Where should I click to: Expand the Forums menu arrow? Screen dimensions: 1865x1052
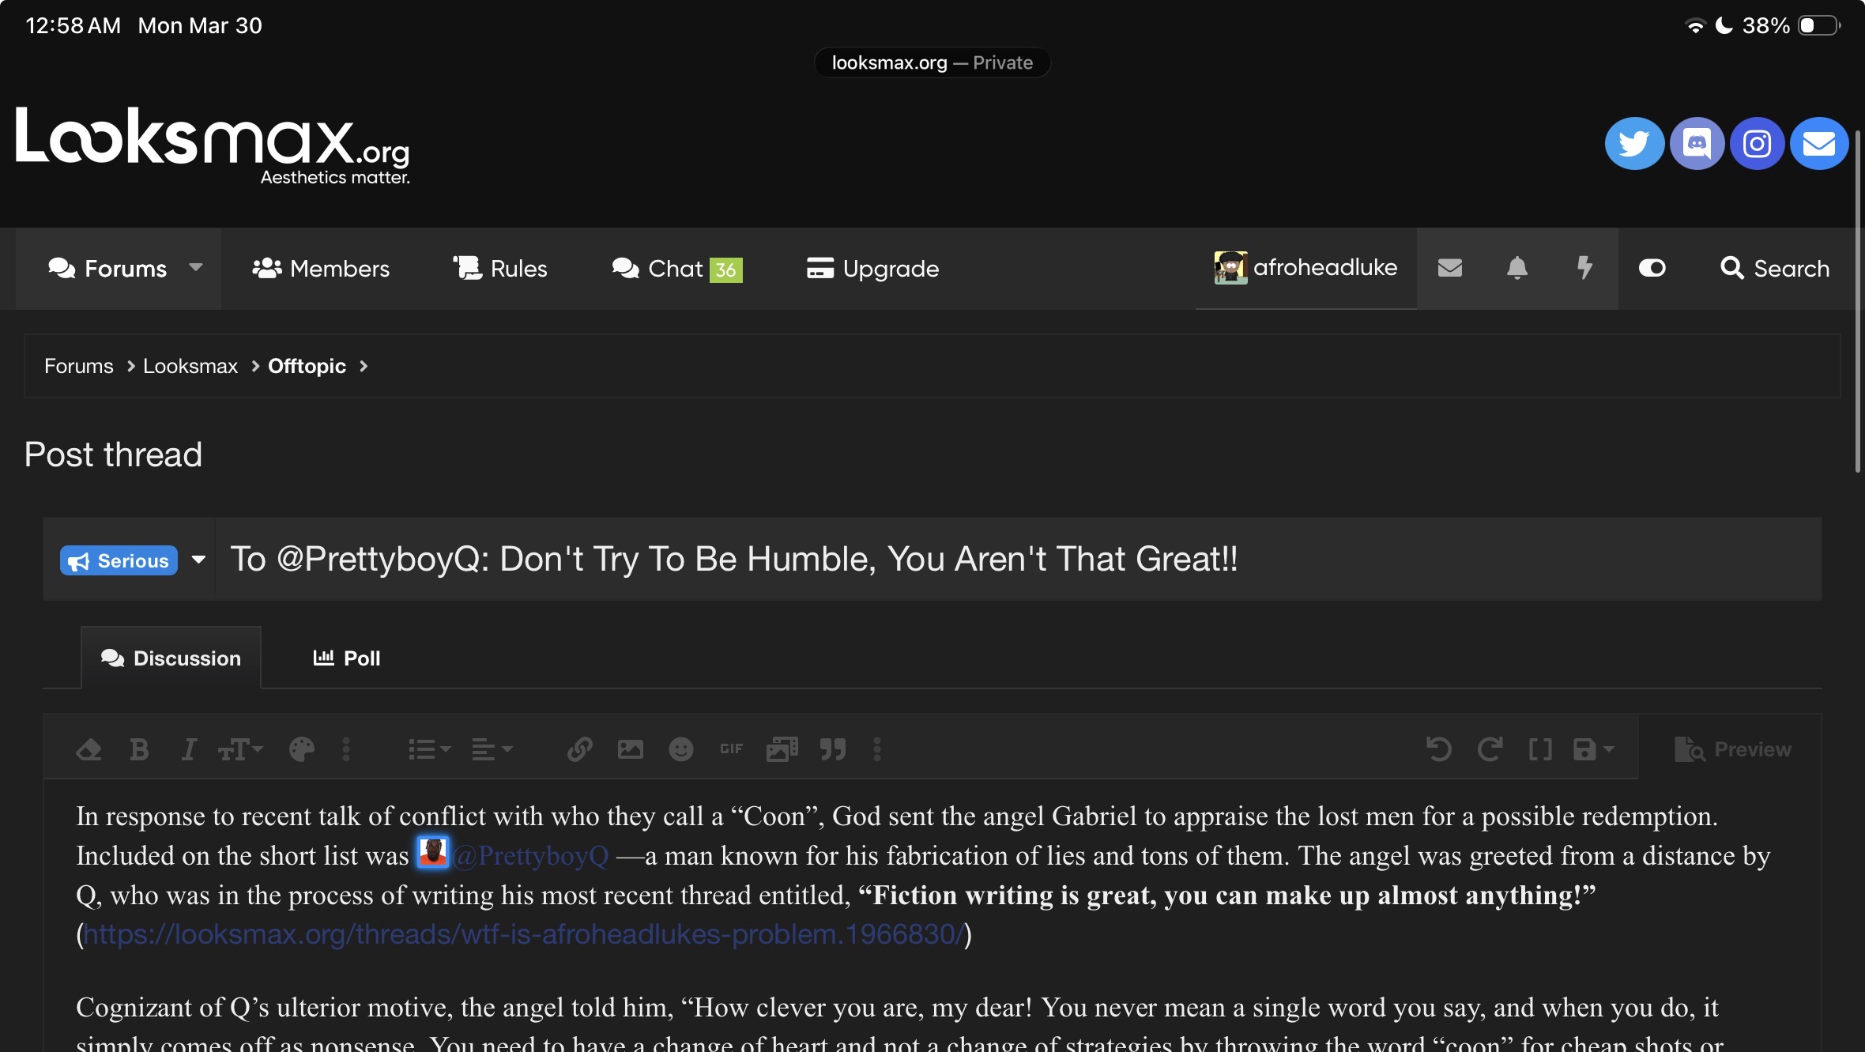tap(196, 268)
